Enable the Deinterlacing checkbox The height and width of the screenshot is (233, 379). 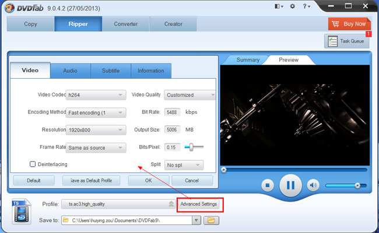click(33, 164)
